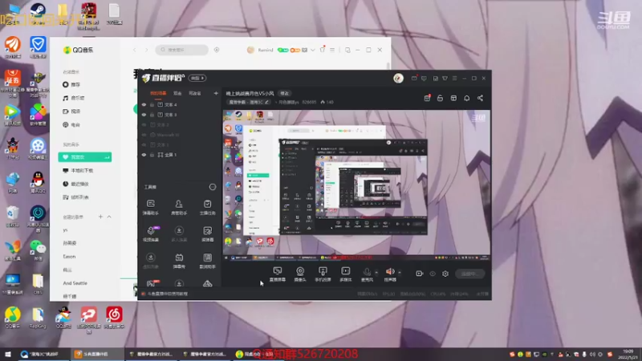
Task: Edit the room category pencil icon
Action: pos(267,102)
